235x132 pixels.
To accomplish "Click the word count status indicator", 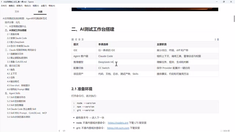I will click(x=225, y=131).
